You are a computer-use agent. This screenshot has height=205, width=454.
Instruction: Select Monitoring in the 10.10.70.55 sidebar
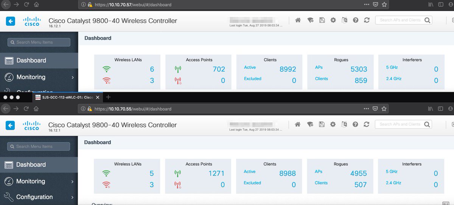[39, 182]
